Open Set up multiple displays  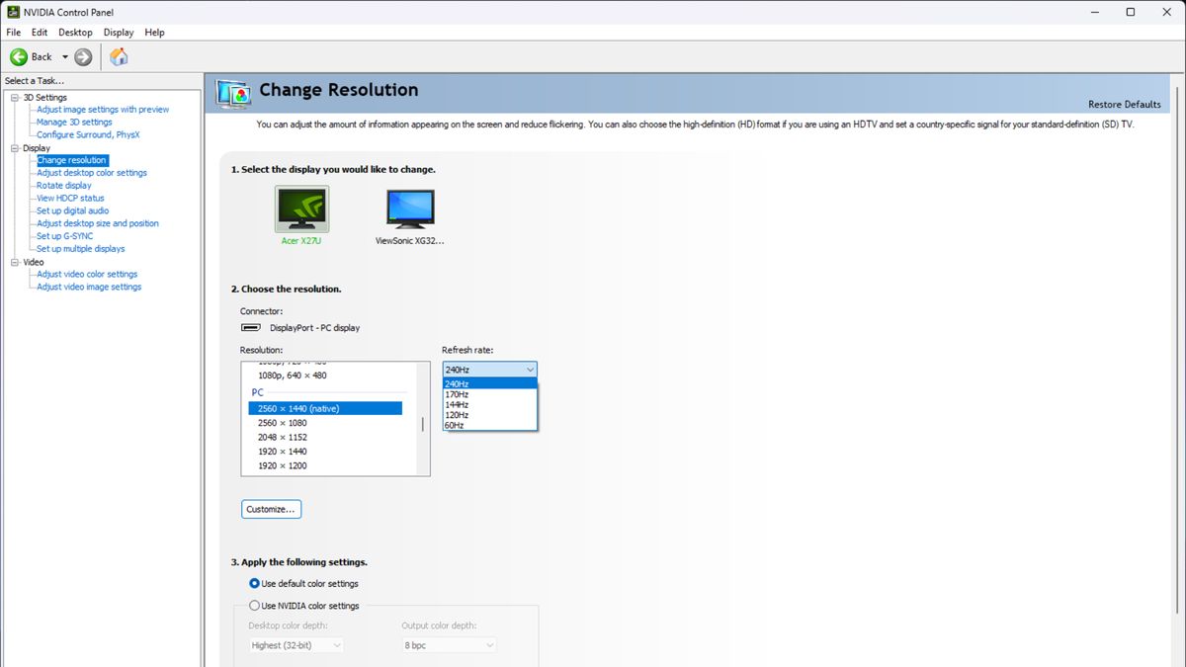[81, 249]
